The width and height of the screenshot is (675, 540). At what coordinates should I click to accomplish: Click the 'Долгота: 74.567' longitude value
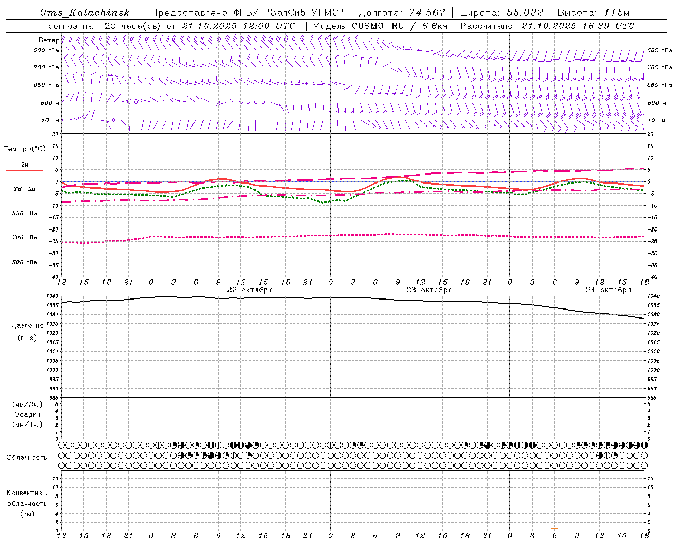pos(402,13)
